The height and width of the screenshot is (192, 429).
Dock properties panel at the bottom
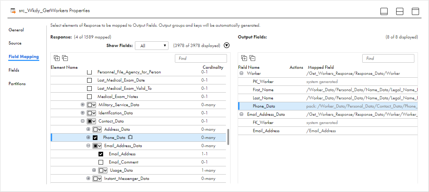(x=384, y=11)
